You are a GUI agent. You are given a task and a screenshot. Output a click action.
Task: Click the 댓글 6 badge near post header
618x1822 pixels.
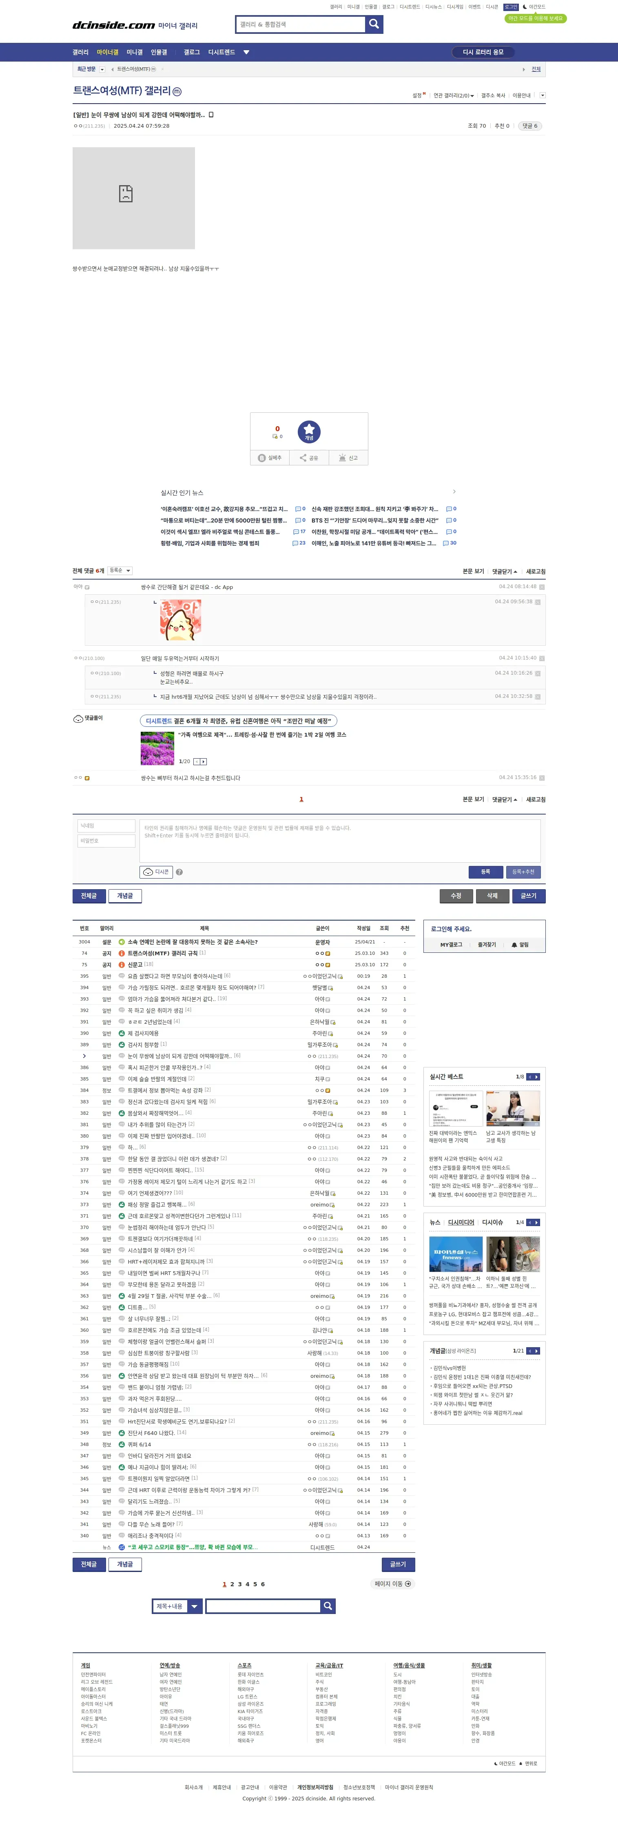coord(529,126)
